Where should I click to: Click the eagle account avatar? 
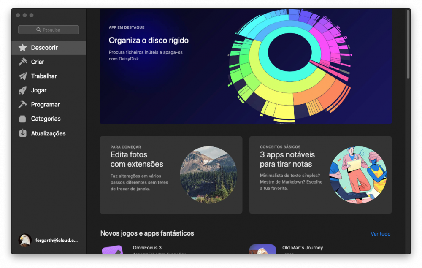pos(25,240)
